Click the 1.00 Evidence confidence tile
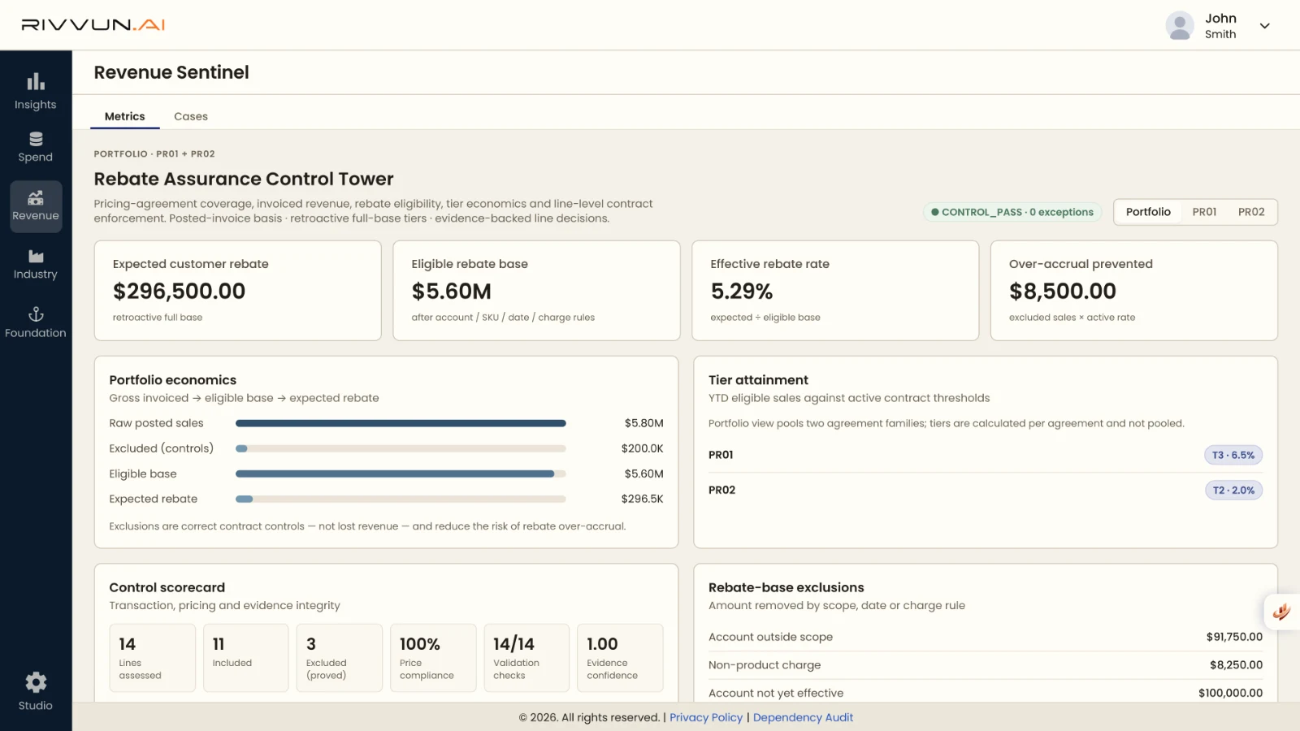The height and width of the screenshot is (731, 1300). click(620, 658)
